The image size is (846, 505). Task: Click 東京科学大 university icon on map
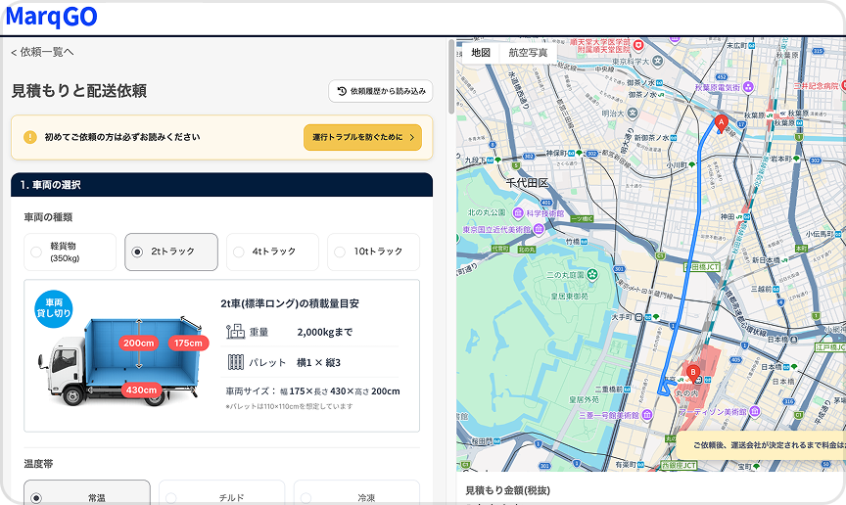coord(657,61)
